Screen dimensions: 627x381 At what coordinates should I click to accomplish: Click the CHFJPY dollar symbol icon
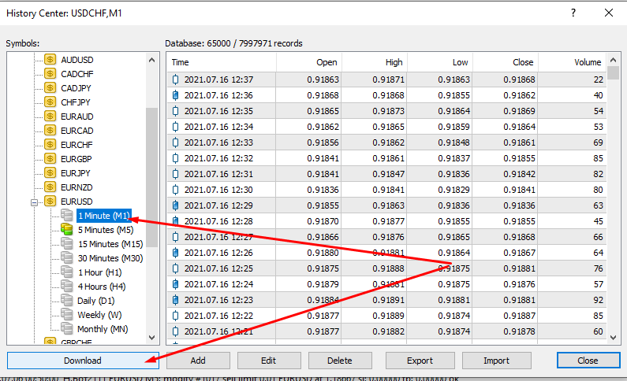(50, 102)
